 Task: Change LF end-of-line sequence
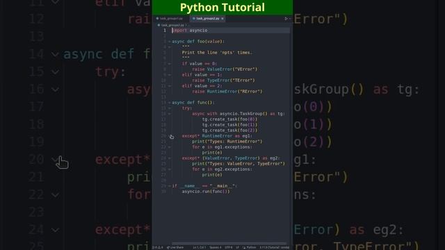(x=237, y=247)
